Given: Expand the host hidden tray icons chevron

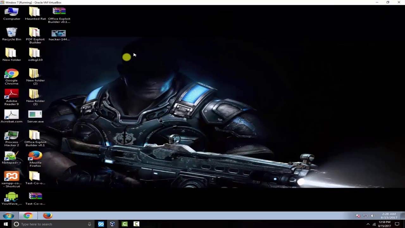Looking at the screenshot, I should [x=368, y=224].
